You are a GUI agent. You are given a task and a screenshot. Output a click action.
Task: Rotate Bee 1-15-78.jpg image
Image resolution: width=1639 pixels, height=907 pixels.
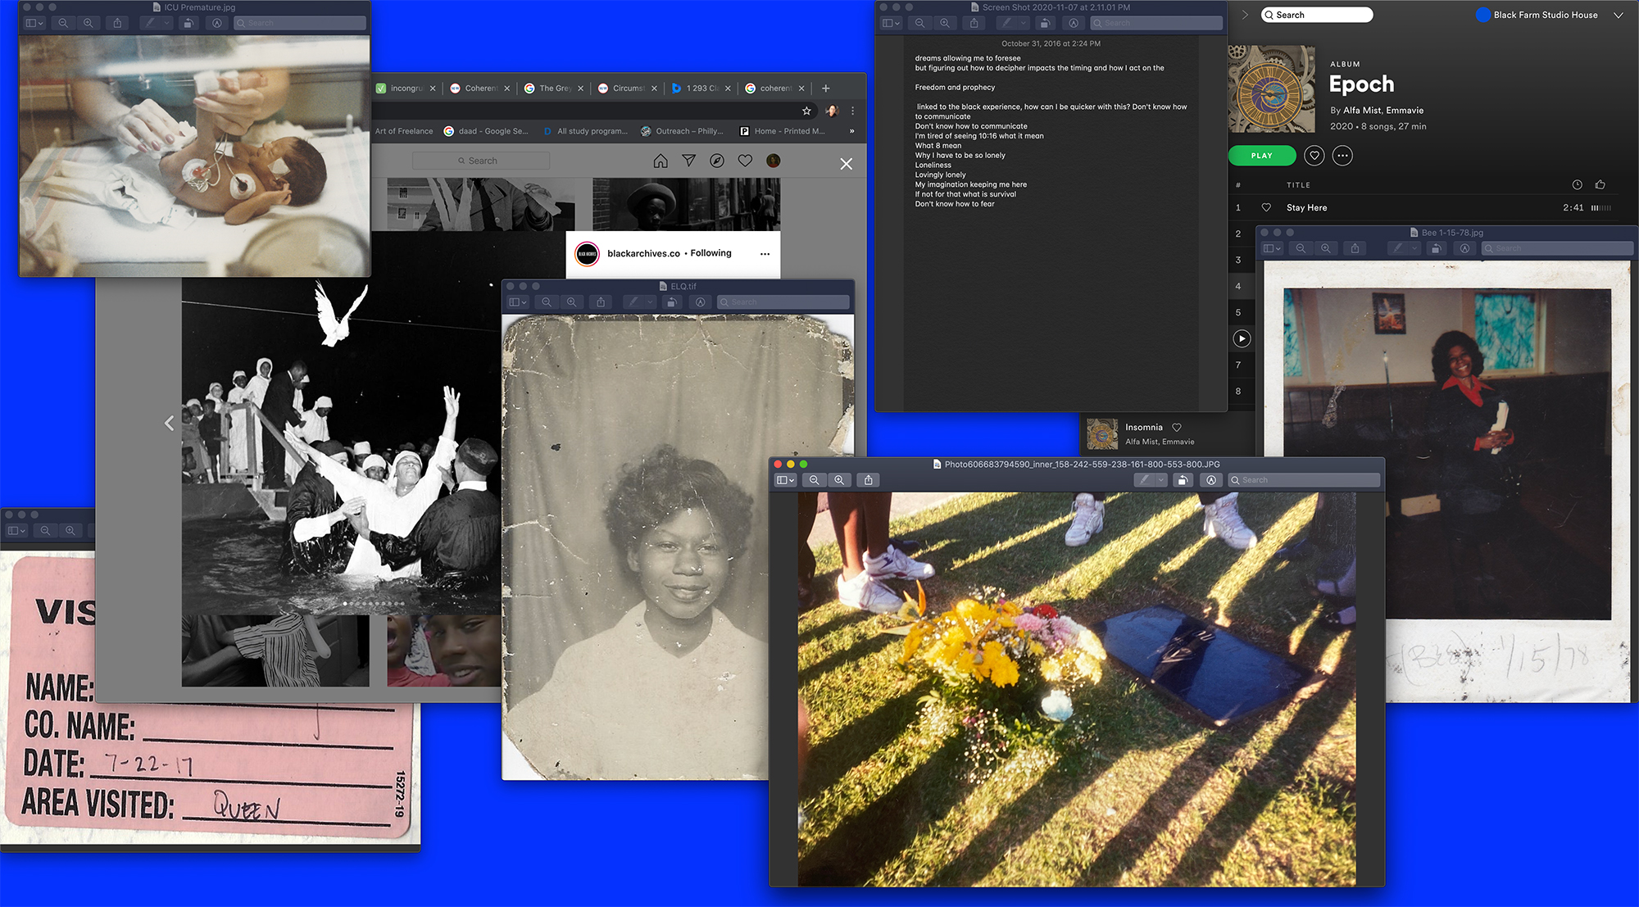pyautogui.click(x=1436, y=248)
